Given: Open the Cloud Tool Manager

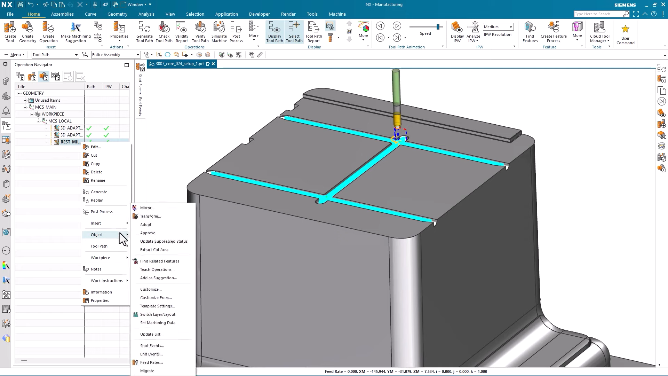Looking at the screenshot, I should [x=599, y=31].
